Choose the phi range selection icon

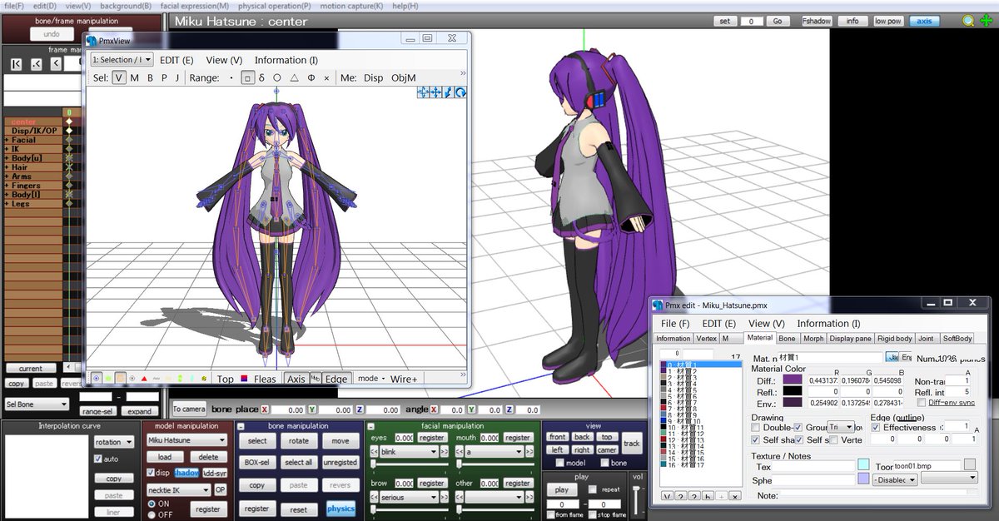pos(311,77)
